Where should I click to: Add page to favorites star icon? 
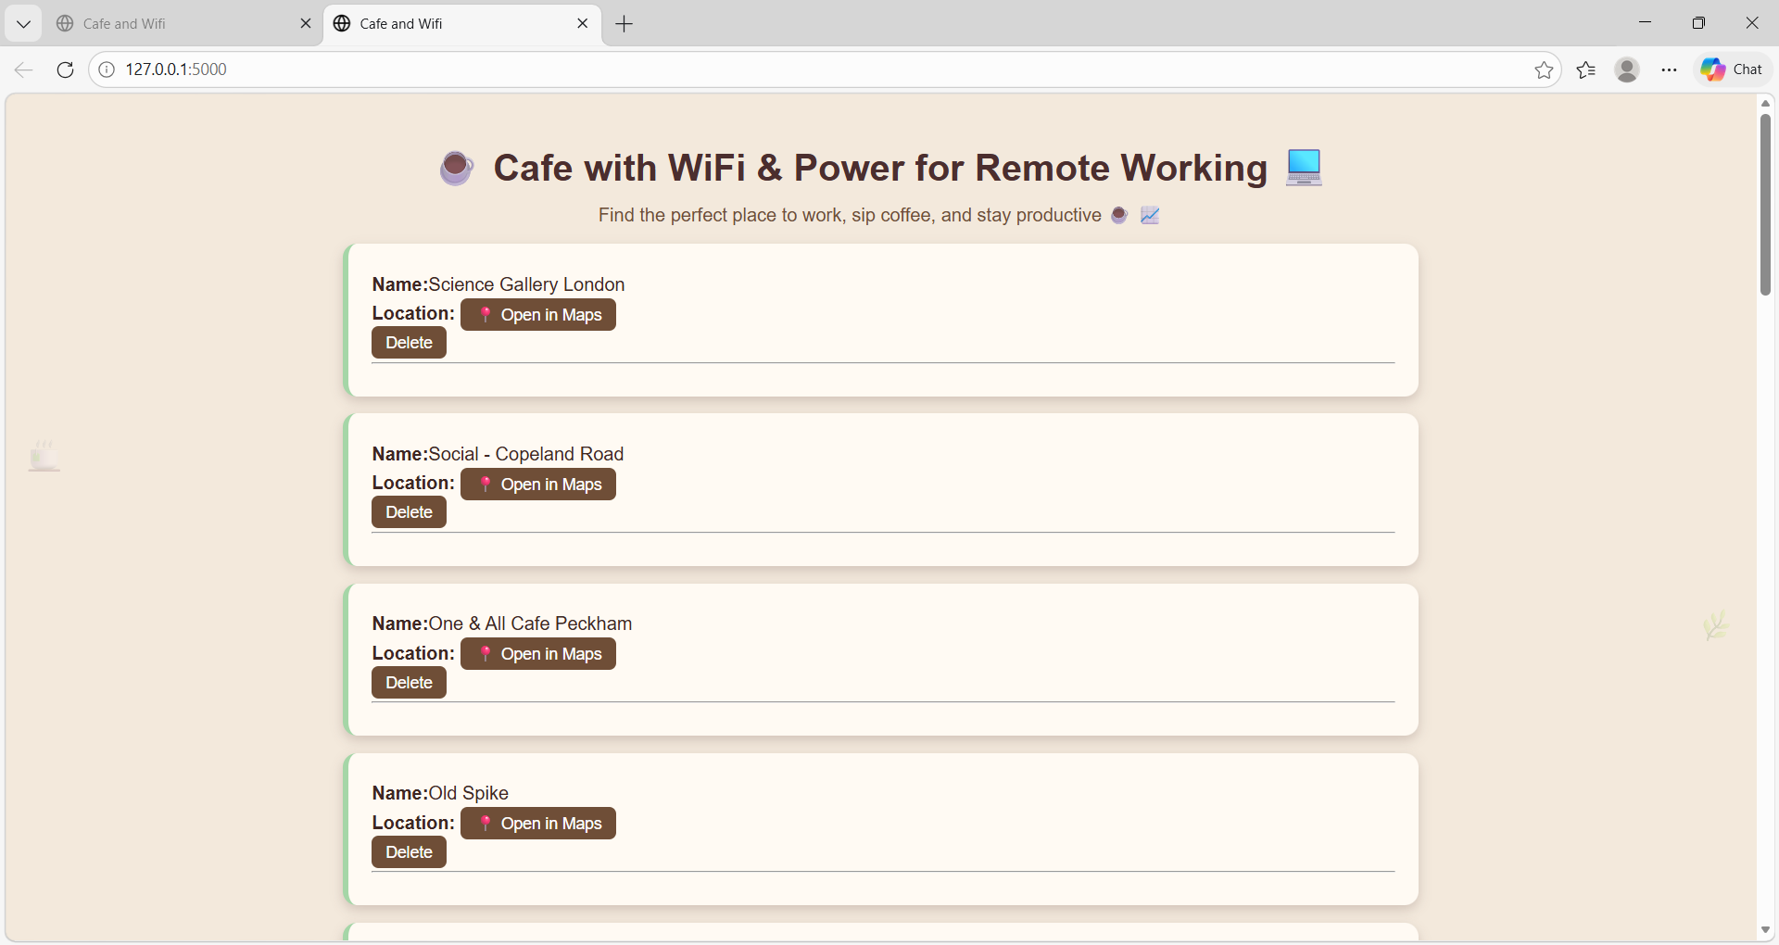click(x=1544, y=69)
